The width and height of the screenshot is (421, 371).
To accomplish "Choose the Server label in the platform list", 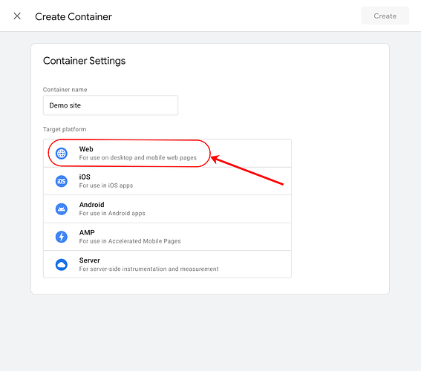I will (89, 260).
